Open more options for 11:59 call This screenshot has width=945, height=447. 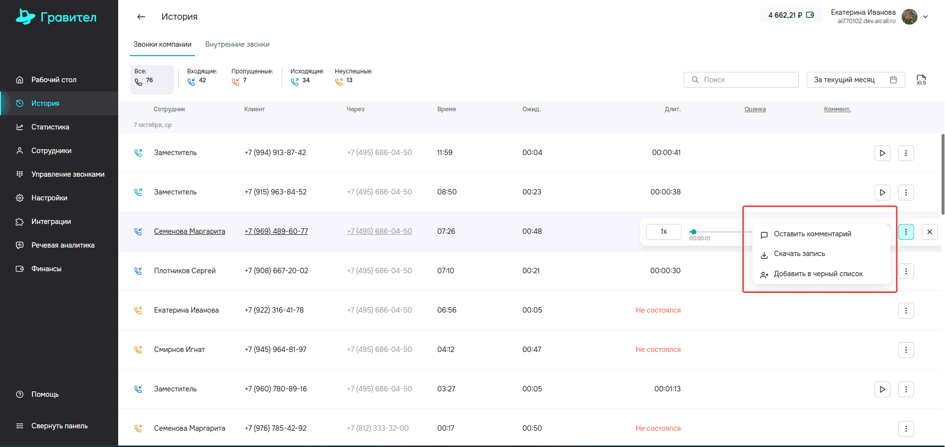coord(906,153)
